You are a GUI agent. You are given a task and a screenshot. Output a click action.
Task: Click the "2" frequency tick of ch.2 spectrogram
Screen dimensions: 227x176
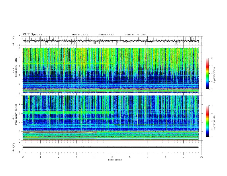20,131
